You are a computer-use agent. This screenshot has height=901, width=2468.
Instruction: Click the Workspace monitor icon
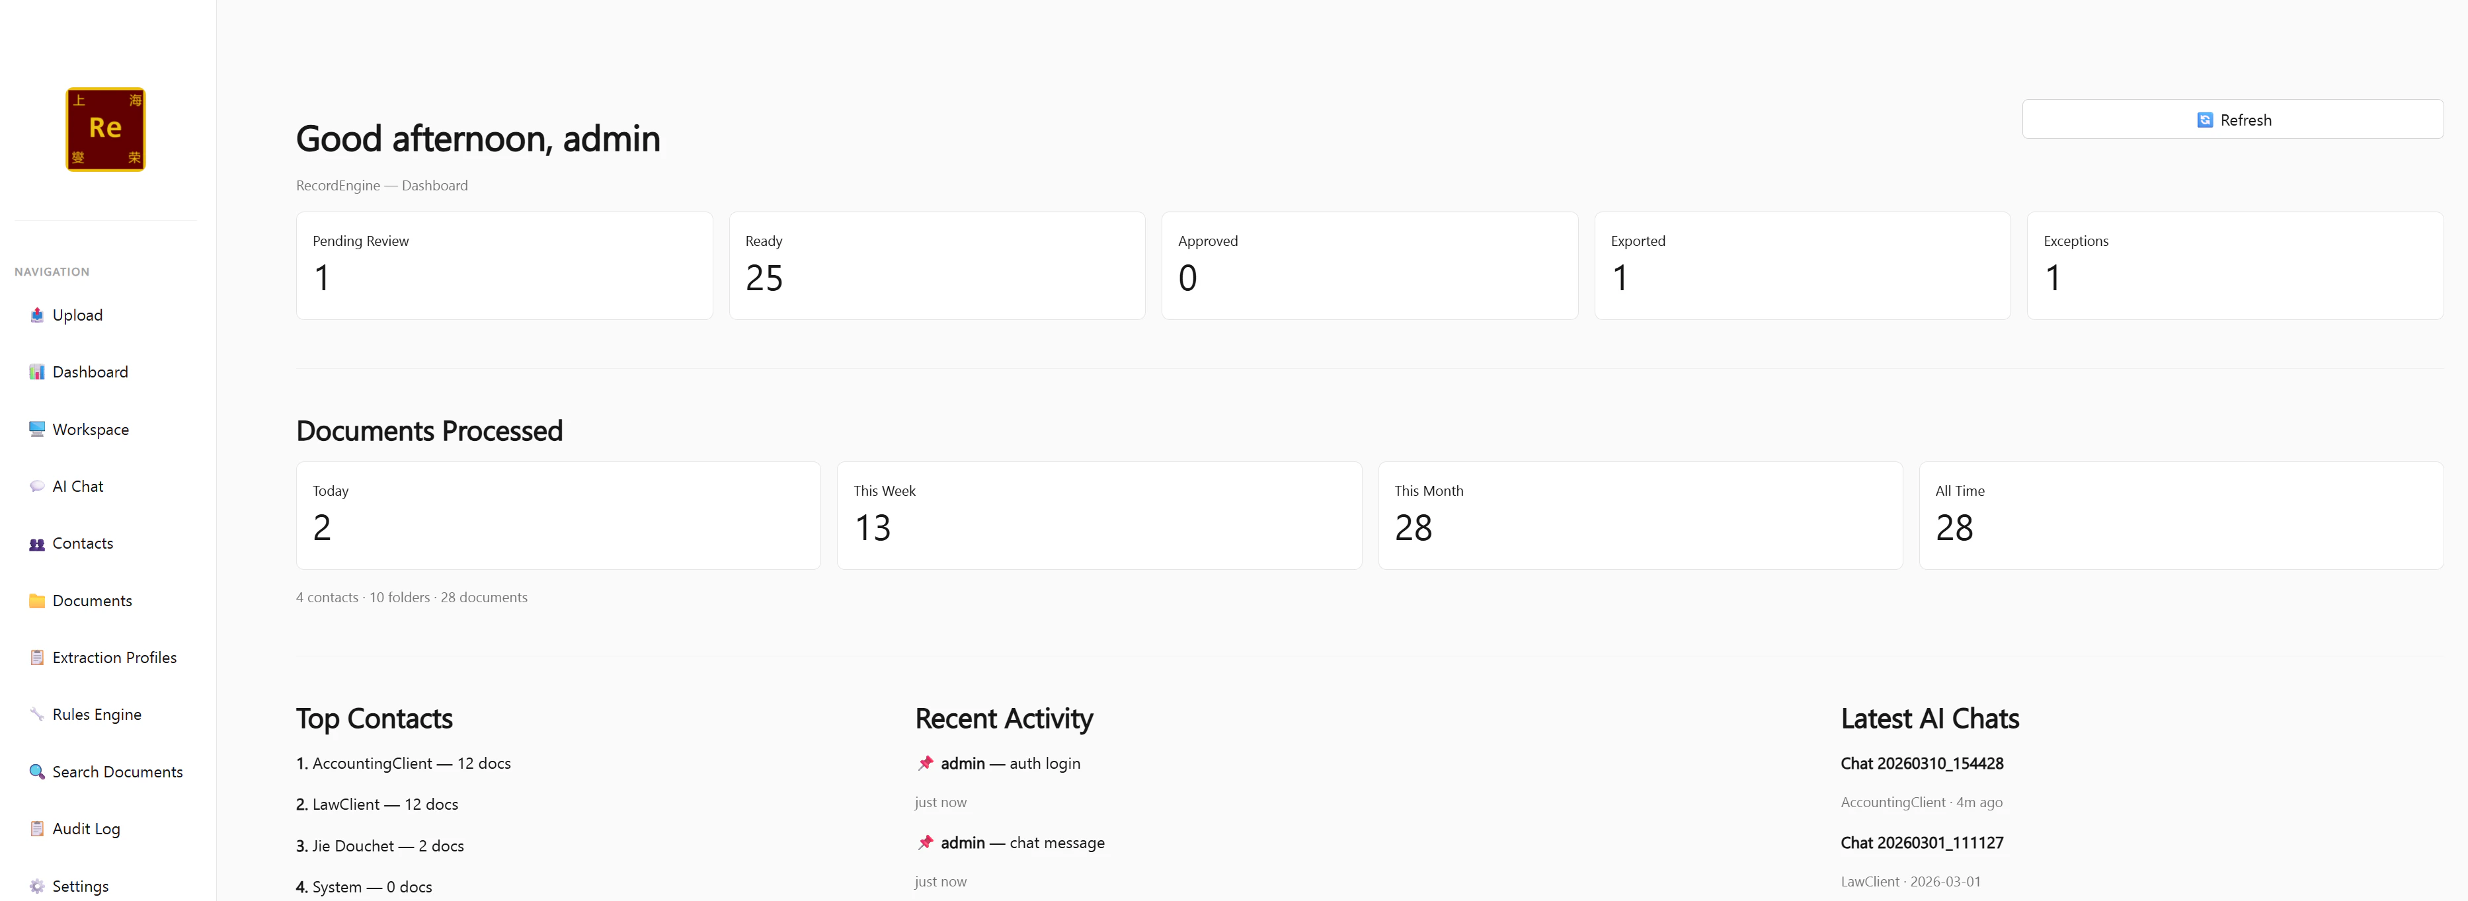coord(36,429)
